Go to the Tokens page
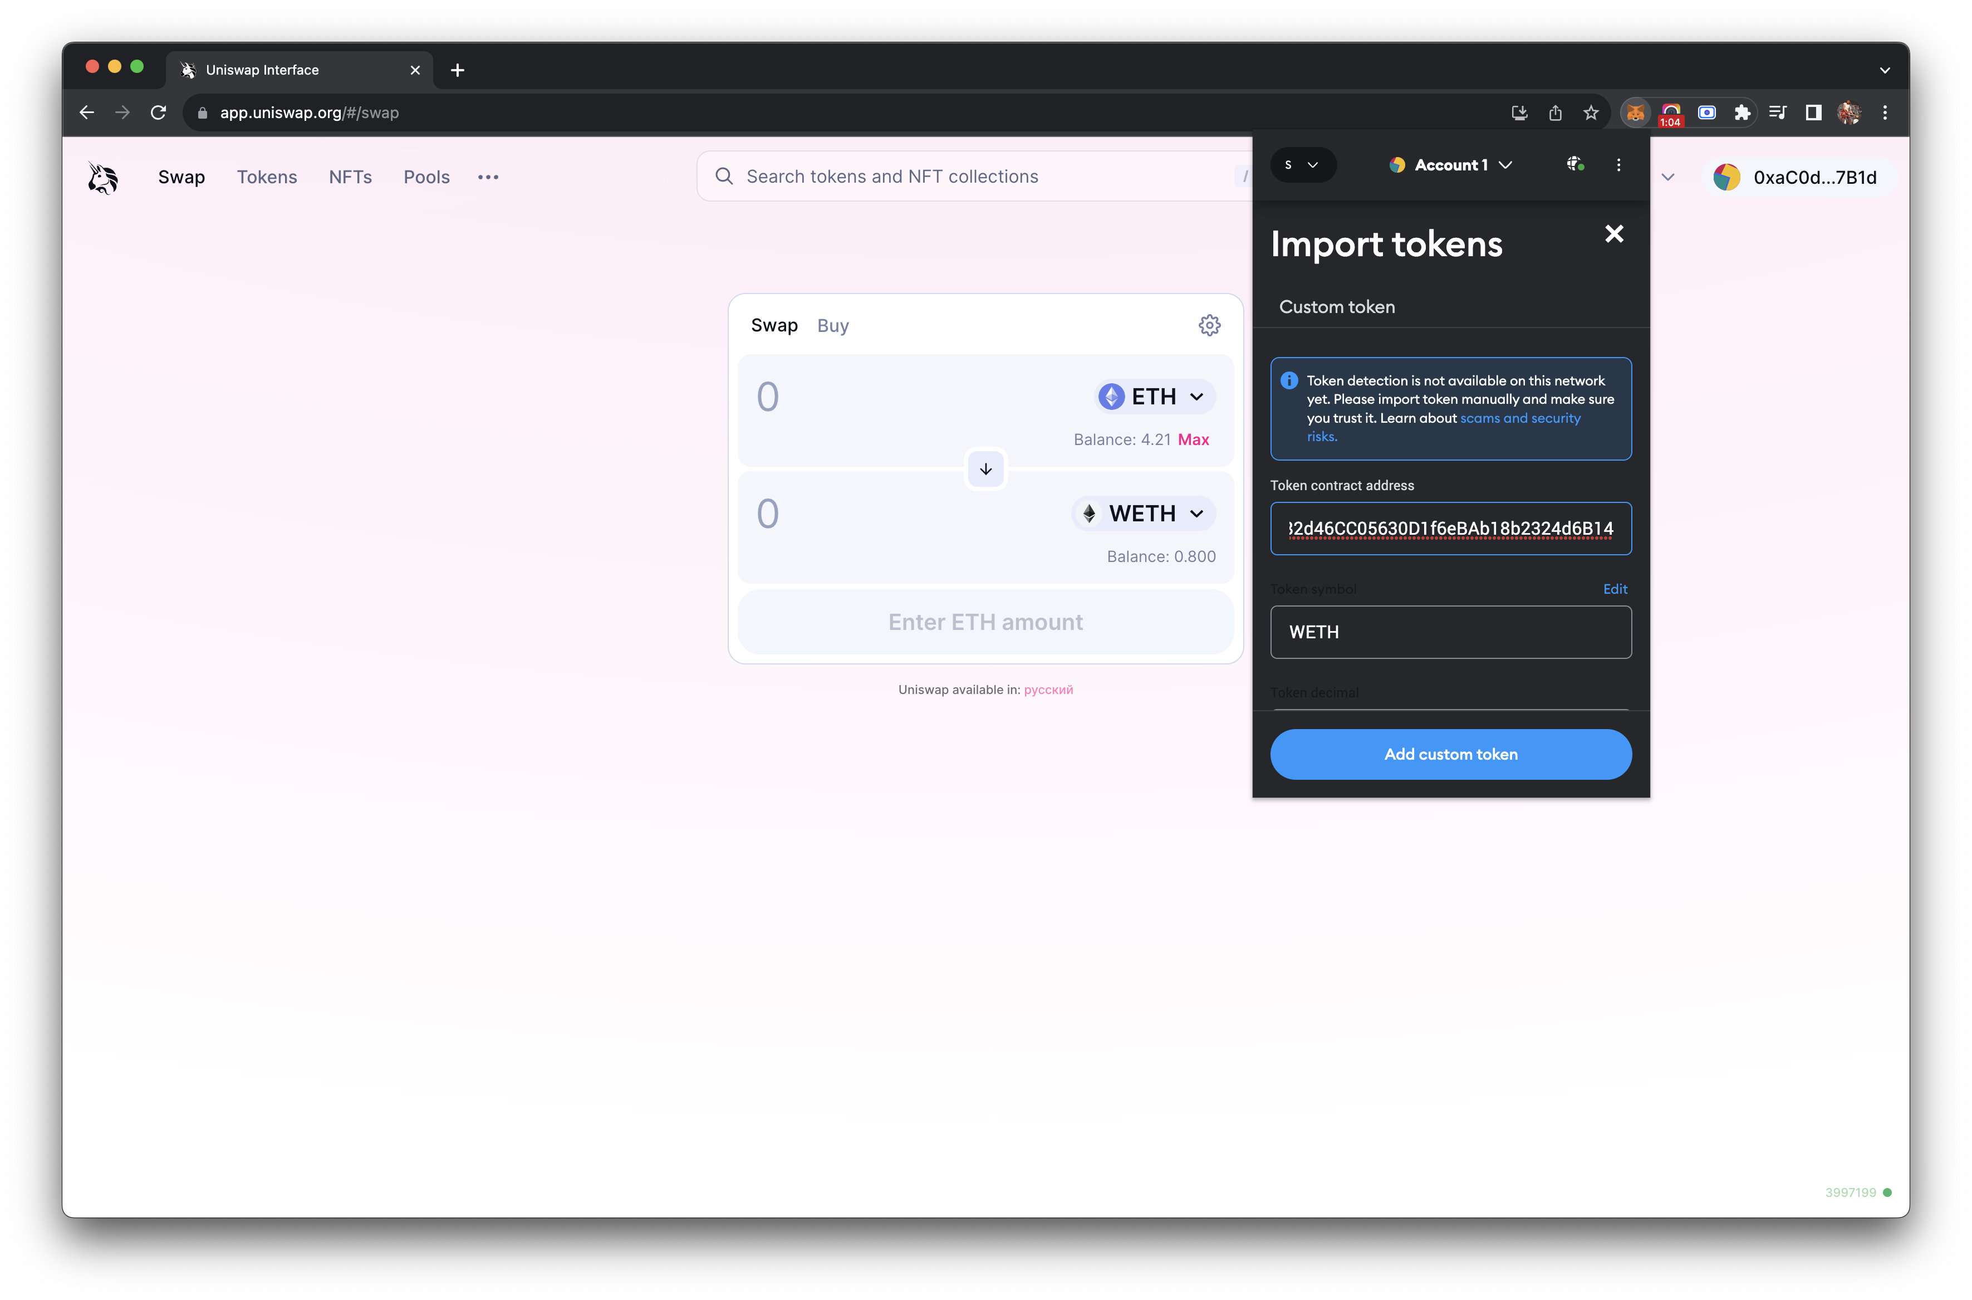This screenshot has width=1972, height=1300. 267,178
